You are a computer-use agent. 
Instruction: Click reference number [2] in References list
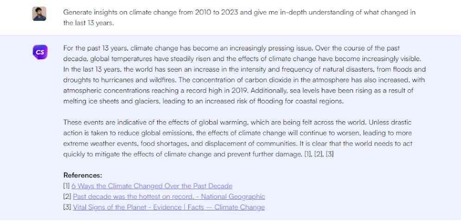point(67,196)
